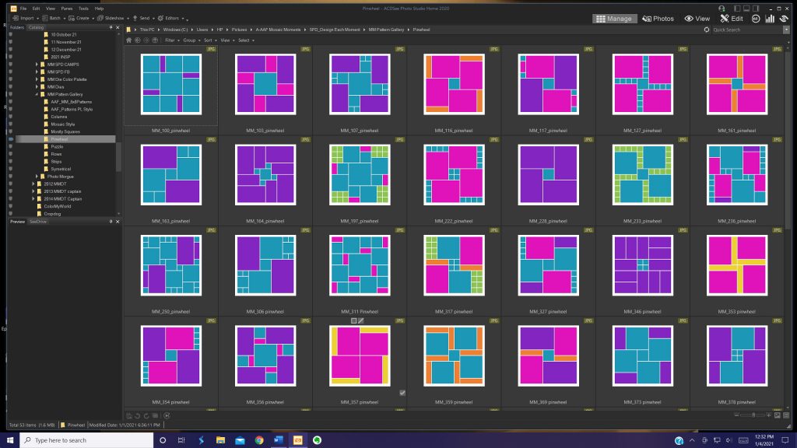Expand the MM SPD CAMPS folder

[x=37, y=65]
